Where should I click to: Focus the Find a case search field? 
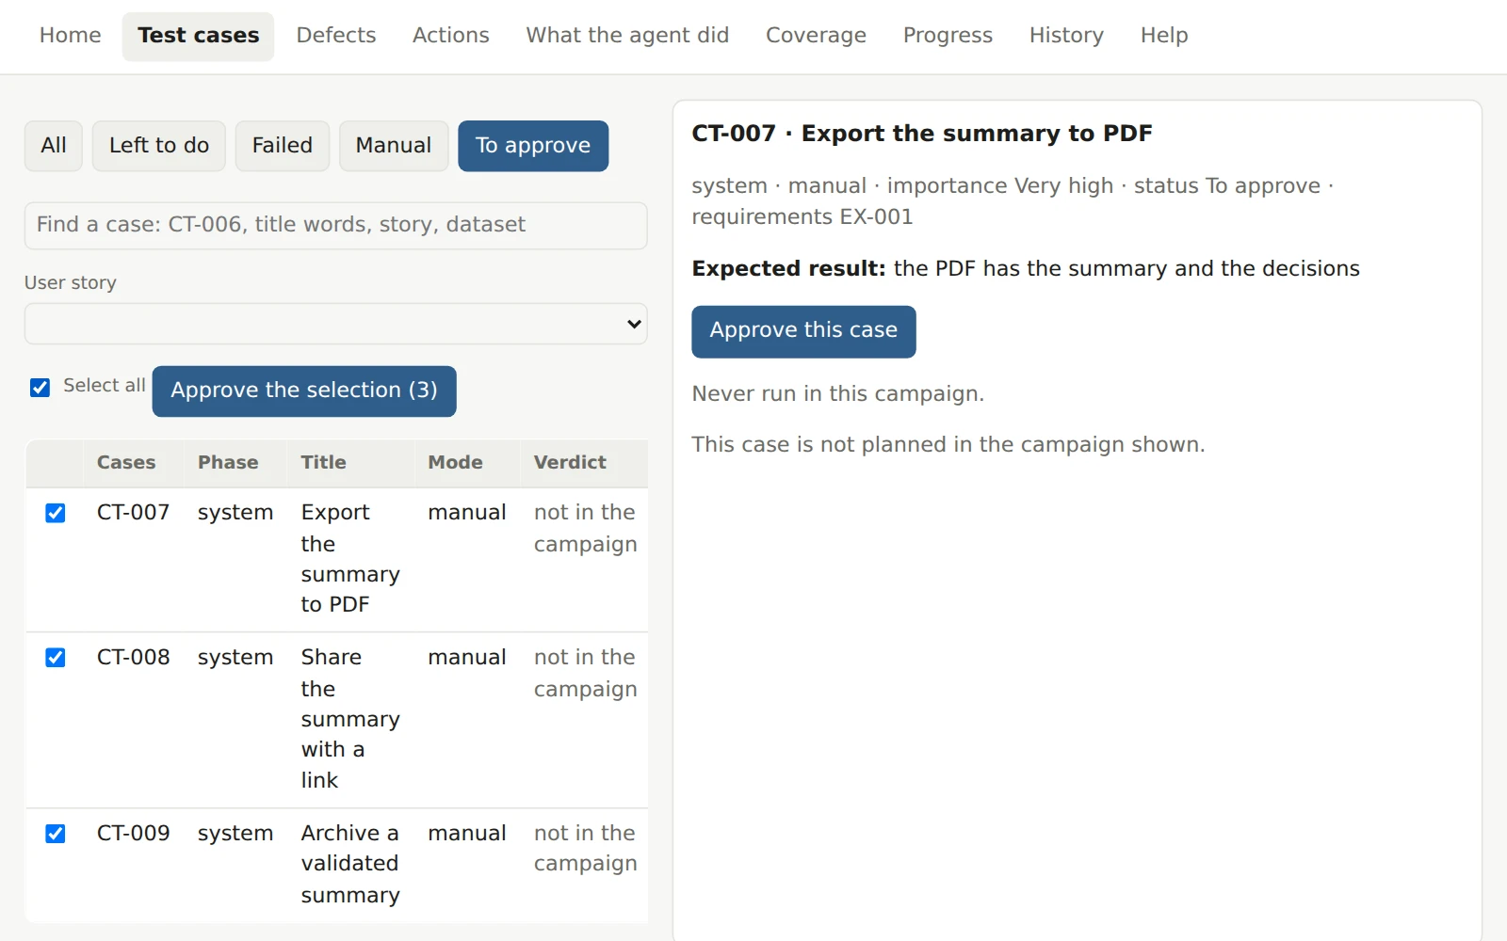pos(335,225)
